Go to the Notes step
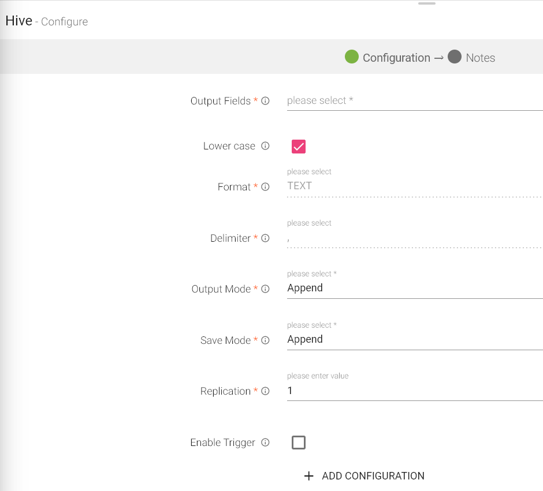 coord(471,58)
